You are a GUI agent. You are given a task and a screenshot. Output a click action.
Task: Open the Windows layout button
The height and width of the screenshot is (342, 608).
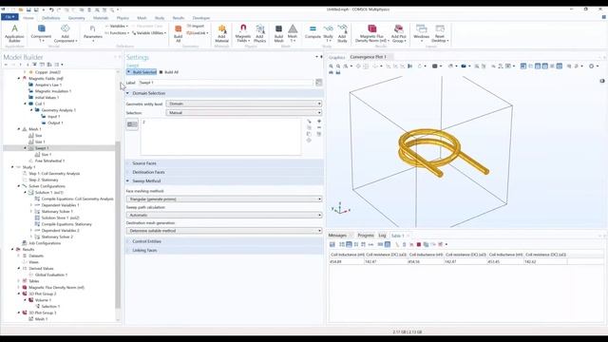tap(421, 33)
